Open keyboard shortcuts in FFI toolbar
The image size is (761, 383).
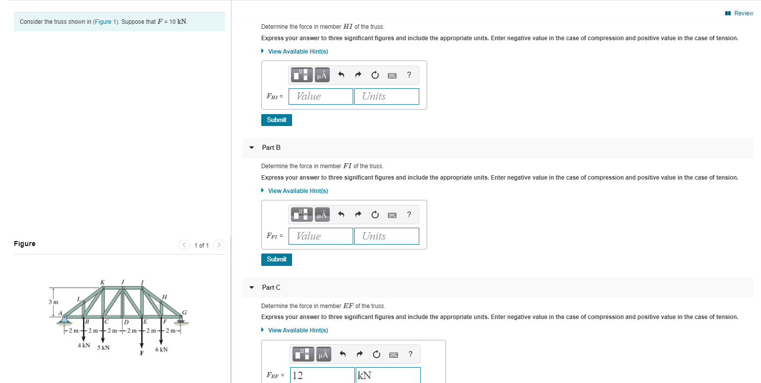[x=392, y=215]
